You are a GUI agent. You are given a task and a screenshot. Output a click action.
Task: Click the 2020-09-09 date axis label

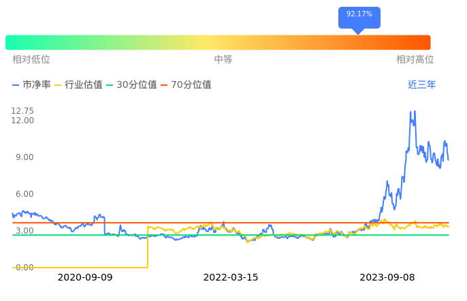(x=85, y=278)
